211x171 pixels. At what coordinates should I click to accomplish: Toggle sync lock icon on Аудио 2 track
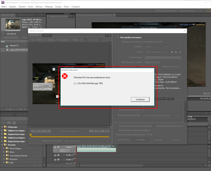pos(58,155)
